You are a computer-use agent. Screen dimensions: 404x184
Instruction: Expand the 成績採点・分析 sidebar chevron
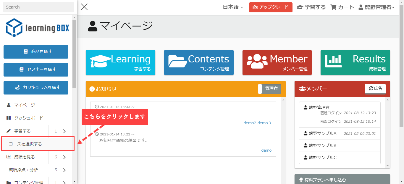(64, 170)
